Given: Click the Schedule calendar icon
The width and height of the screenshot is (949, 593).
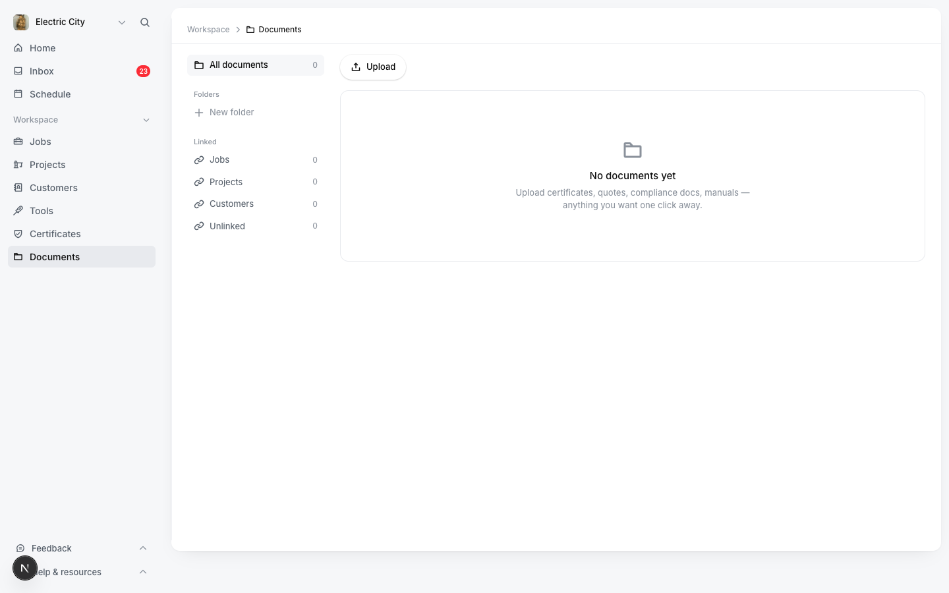Looking at the screenshot, I should 18,94.
